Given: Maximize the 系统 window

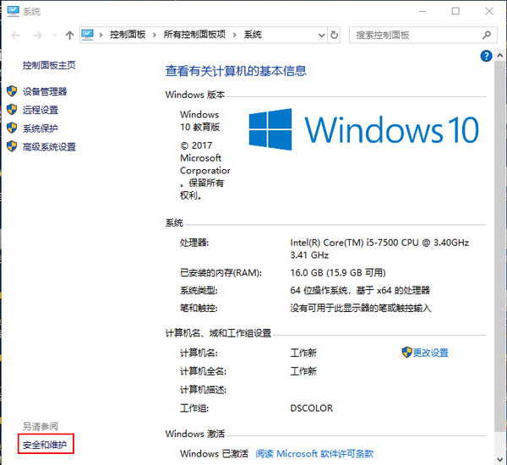Looking at the screenshot, I should pyautogui.click(x=455, y=11).
